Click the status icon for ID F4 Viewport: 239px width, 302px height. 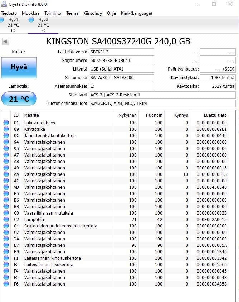6,271
